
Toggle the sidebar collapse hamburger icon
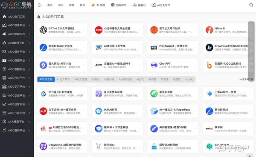click(40, 5)
